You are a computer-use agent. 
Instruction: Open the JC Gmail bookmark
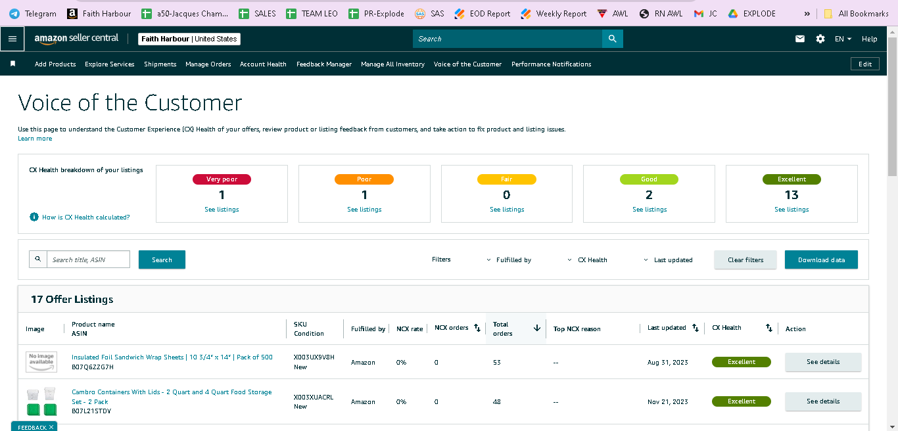[x=706, y=13]
